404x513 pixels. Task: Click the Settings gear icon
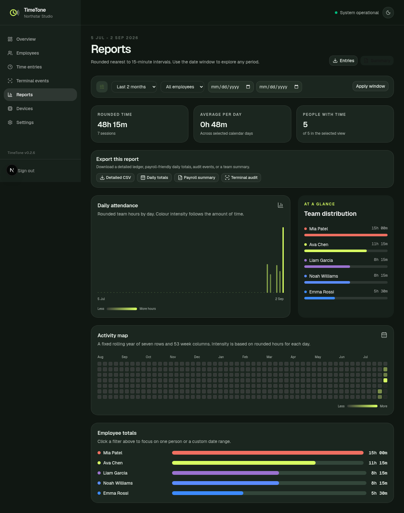point(10,122)
